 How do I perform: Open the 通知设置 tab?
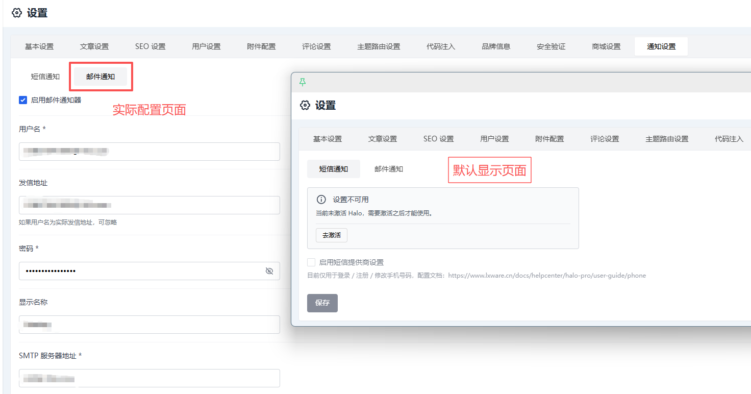pos(661,46)
